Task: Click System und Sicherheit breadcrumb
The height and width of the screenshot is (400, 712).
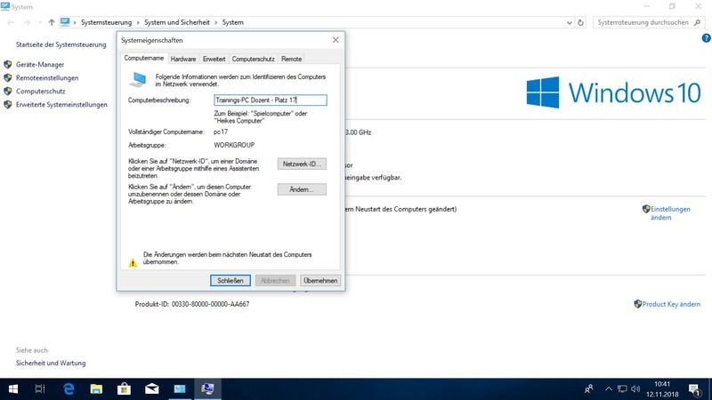Action: tap(177, 22)
